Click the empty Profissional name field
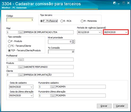This screenshot has width=131, height=112. pyautogui.click(x=49, y=59)
